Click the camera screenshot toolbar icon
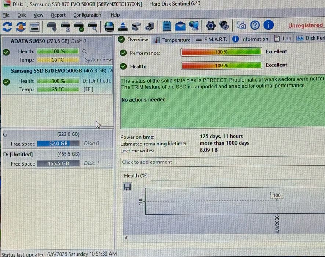Screen dimensions: 325x257 tap(241, 25)
